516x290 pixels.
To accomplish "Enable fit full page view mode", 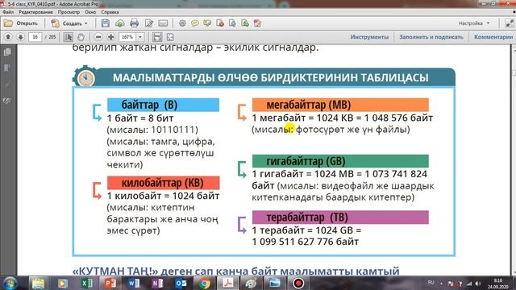I will coord(170,37).
